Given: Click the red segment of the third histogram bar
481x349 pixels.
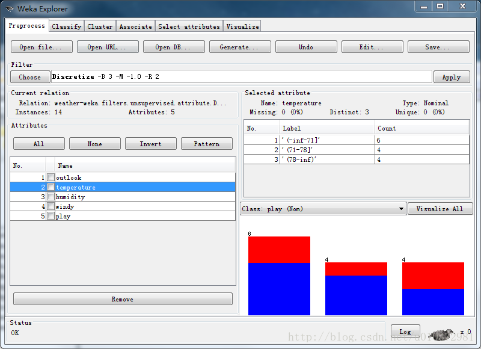Looking at the screenshot, I should [433, 276].
